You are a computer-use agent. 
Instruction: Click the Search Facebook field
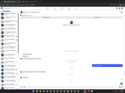pos(10,8)
